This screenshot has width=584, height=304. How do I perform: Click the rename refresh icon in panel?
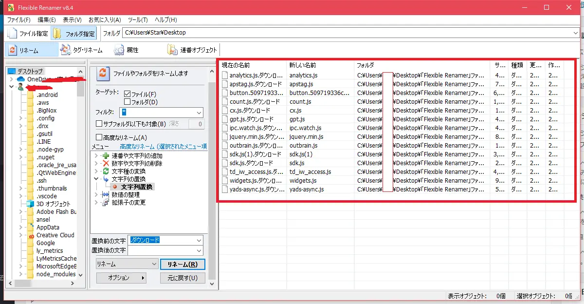(103, 74)
